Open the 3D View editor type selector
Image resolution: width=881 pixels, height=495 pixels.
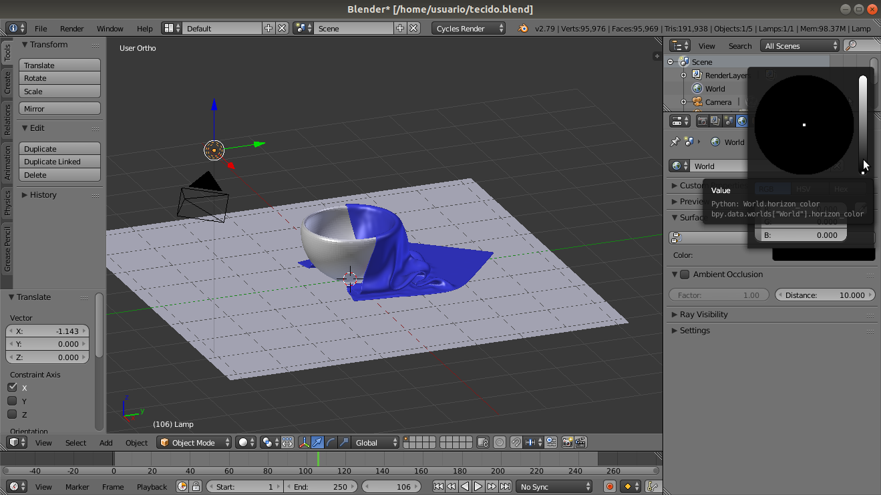(x=16, y=442)
